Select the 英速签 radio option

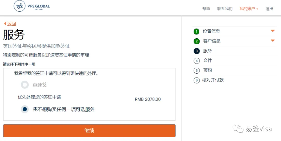pos(25,85)
